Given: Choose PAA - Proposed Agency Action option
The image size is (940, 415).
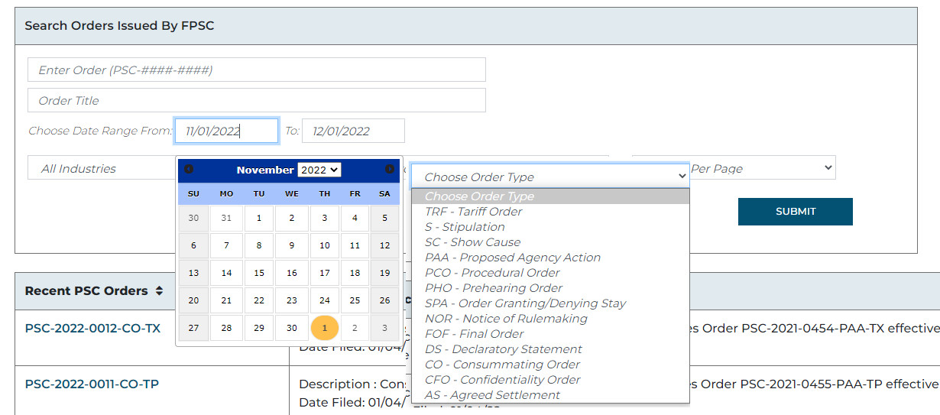Looking at the screenshot, I should 513,258.
